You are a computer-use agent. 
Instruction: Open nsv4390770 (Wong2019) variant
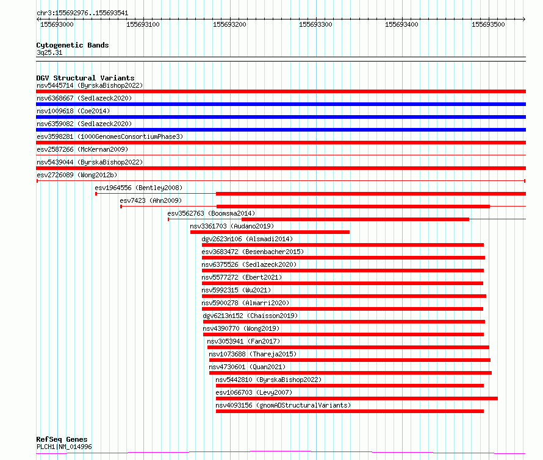tap(241, 328)
